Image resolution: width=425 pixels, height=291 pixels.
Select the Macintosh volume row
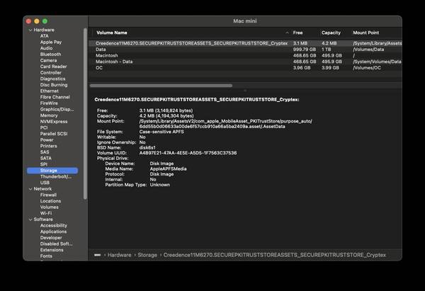coord(245,55)
